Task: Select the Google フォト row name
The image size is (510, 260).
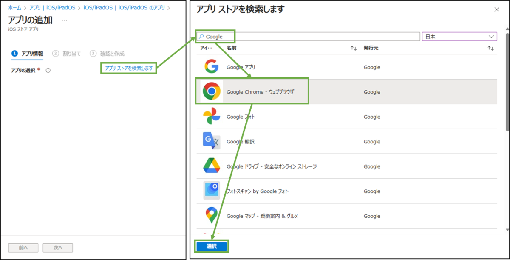Action: [x=241, y=117]
